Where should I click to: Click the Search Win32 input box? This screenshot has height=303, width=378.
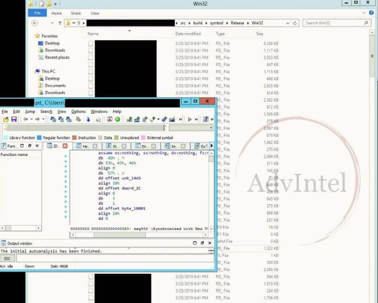coord(337,23)
